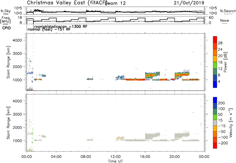Click the '12:00' time axis tick label
This screenshot has width=236, height=163.
[x=115, y=157]
